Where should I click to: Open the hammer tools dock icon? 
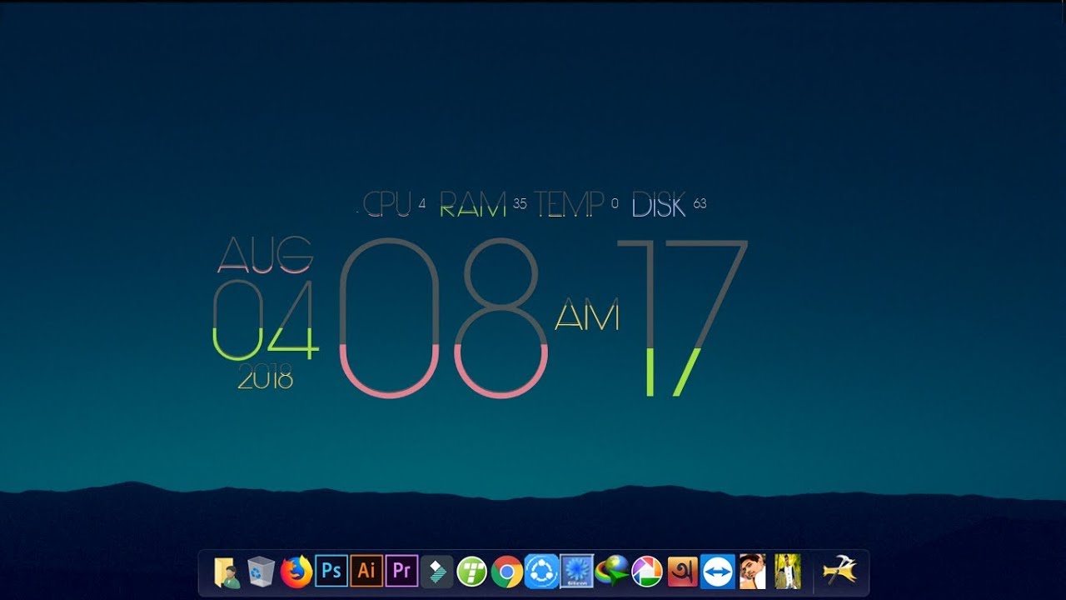point(839,572)
